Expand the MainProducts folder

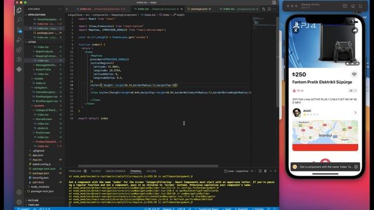point(44,51)
